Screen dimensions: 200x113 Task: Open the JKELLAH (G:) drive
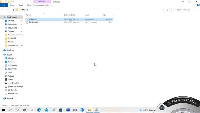(x=12, y=94)
